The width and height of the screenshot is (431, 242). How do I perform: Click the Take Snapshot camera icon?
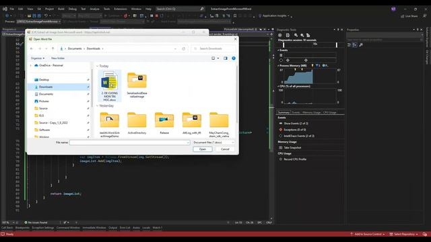pos(281,148)
